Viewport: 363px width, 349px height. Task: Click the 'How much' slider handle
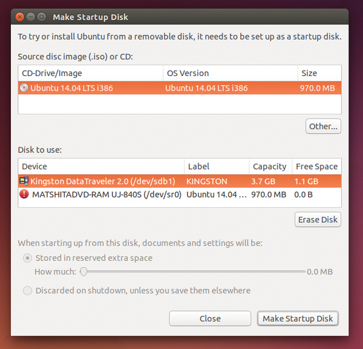[x=84, y=272]
